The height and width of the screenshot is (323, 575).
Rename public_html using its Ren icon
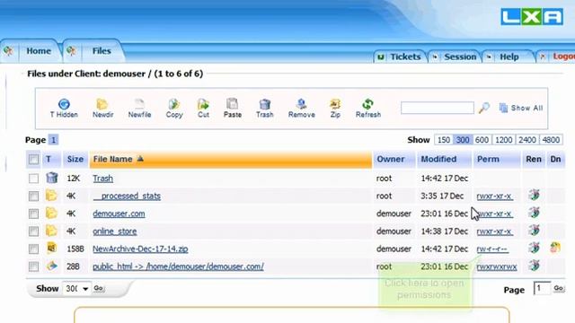tap(534, 266)
